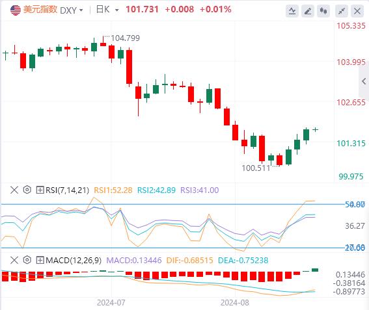The width and height of the screenshot is (369, 310).
Task: Click the 104.799 high price label
Action: [x=125, y=38]
